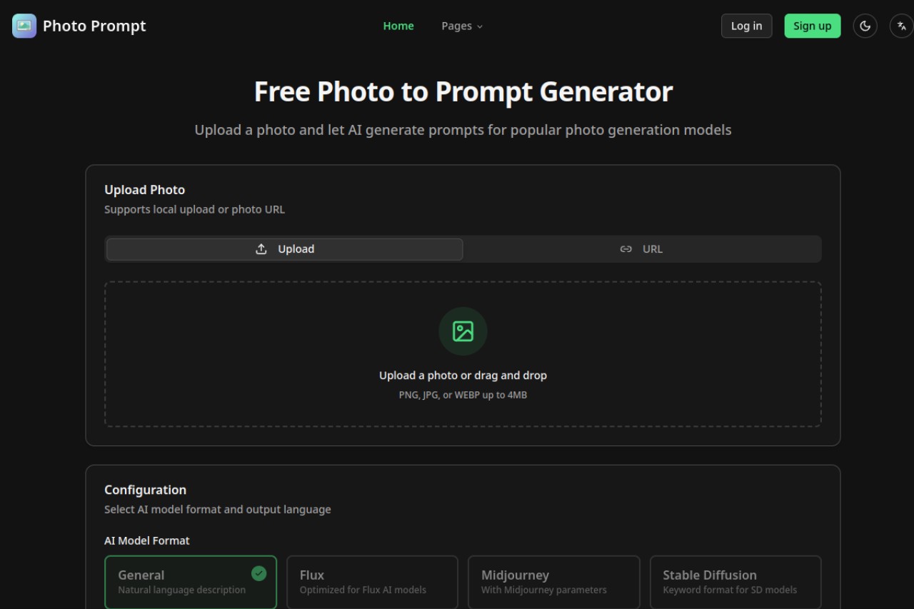Click the dashed photo drop zone

tap(463, 354)
